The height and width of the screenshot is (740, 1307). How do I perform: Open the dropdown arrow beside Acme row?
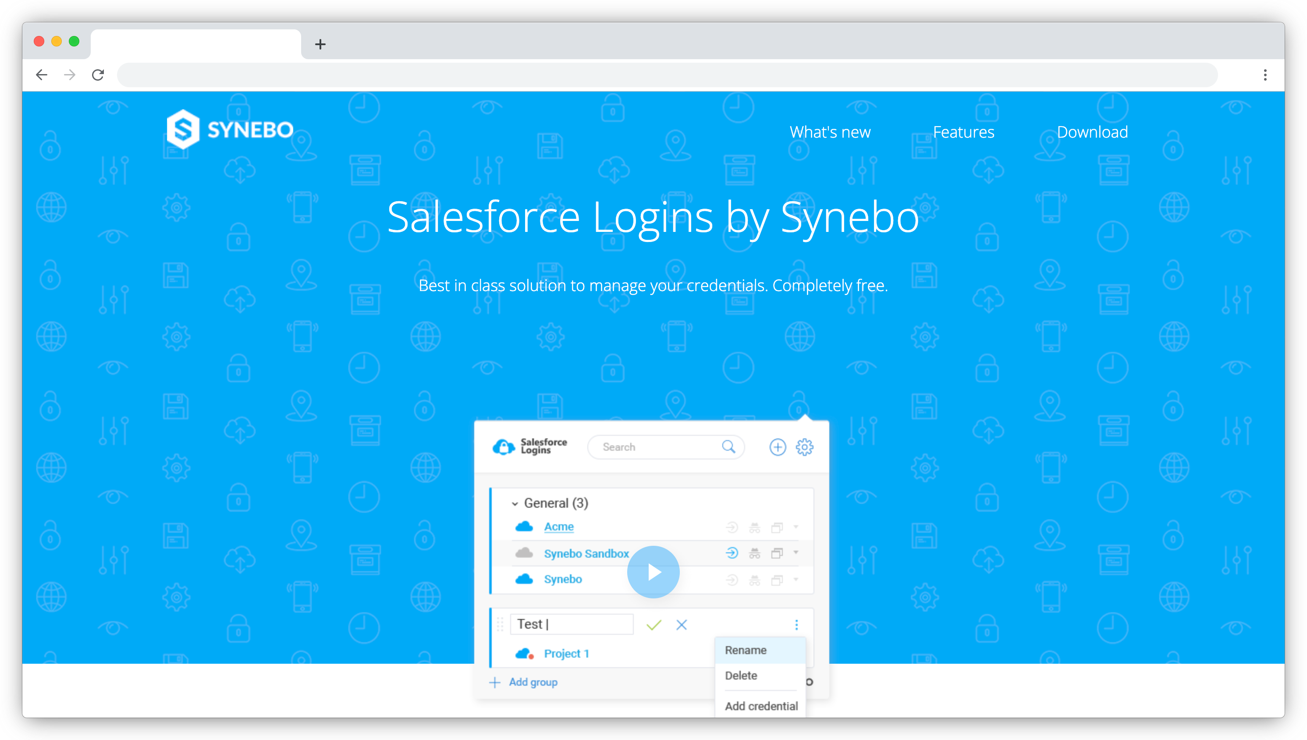796,527
